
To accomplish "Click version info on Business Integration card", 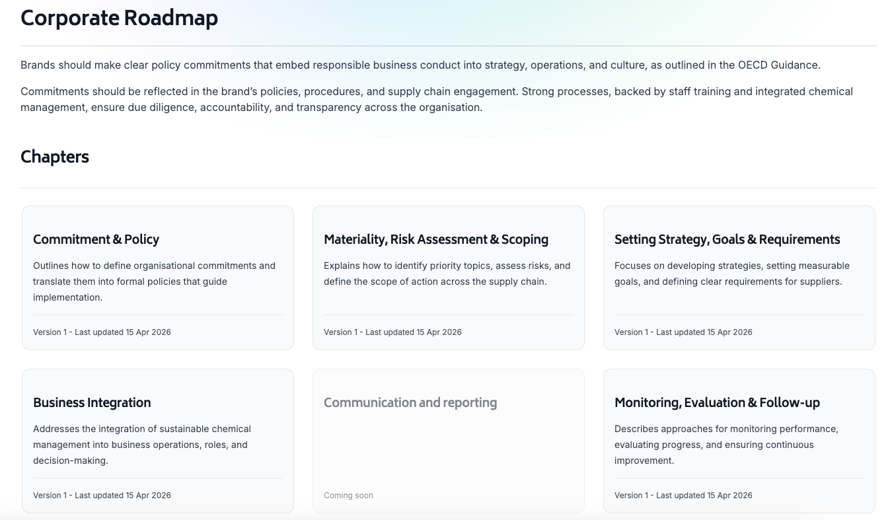I will click(x=102, y=496).
